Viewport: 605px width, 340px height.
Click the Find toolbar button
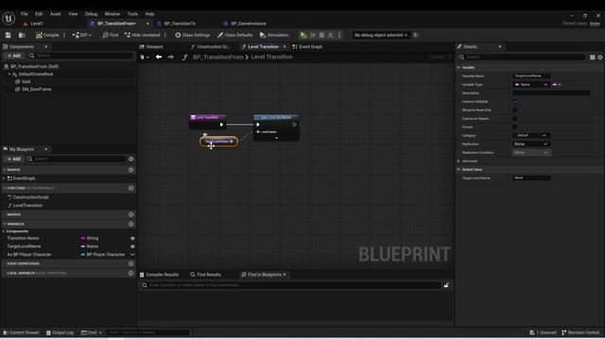[x=111, y=35]
